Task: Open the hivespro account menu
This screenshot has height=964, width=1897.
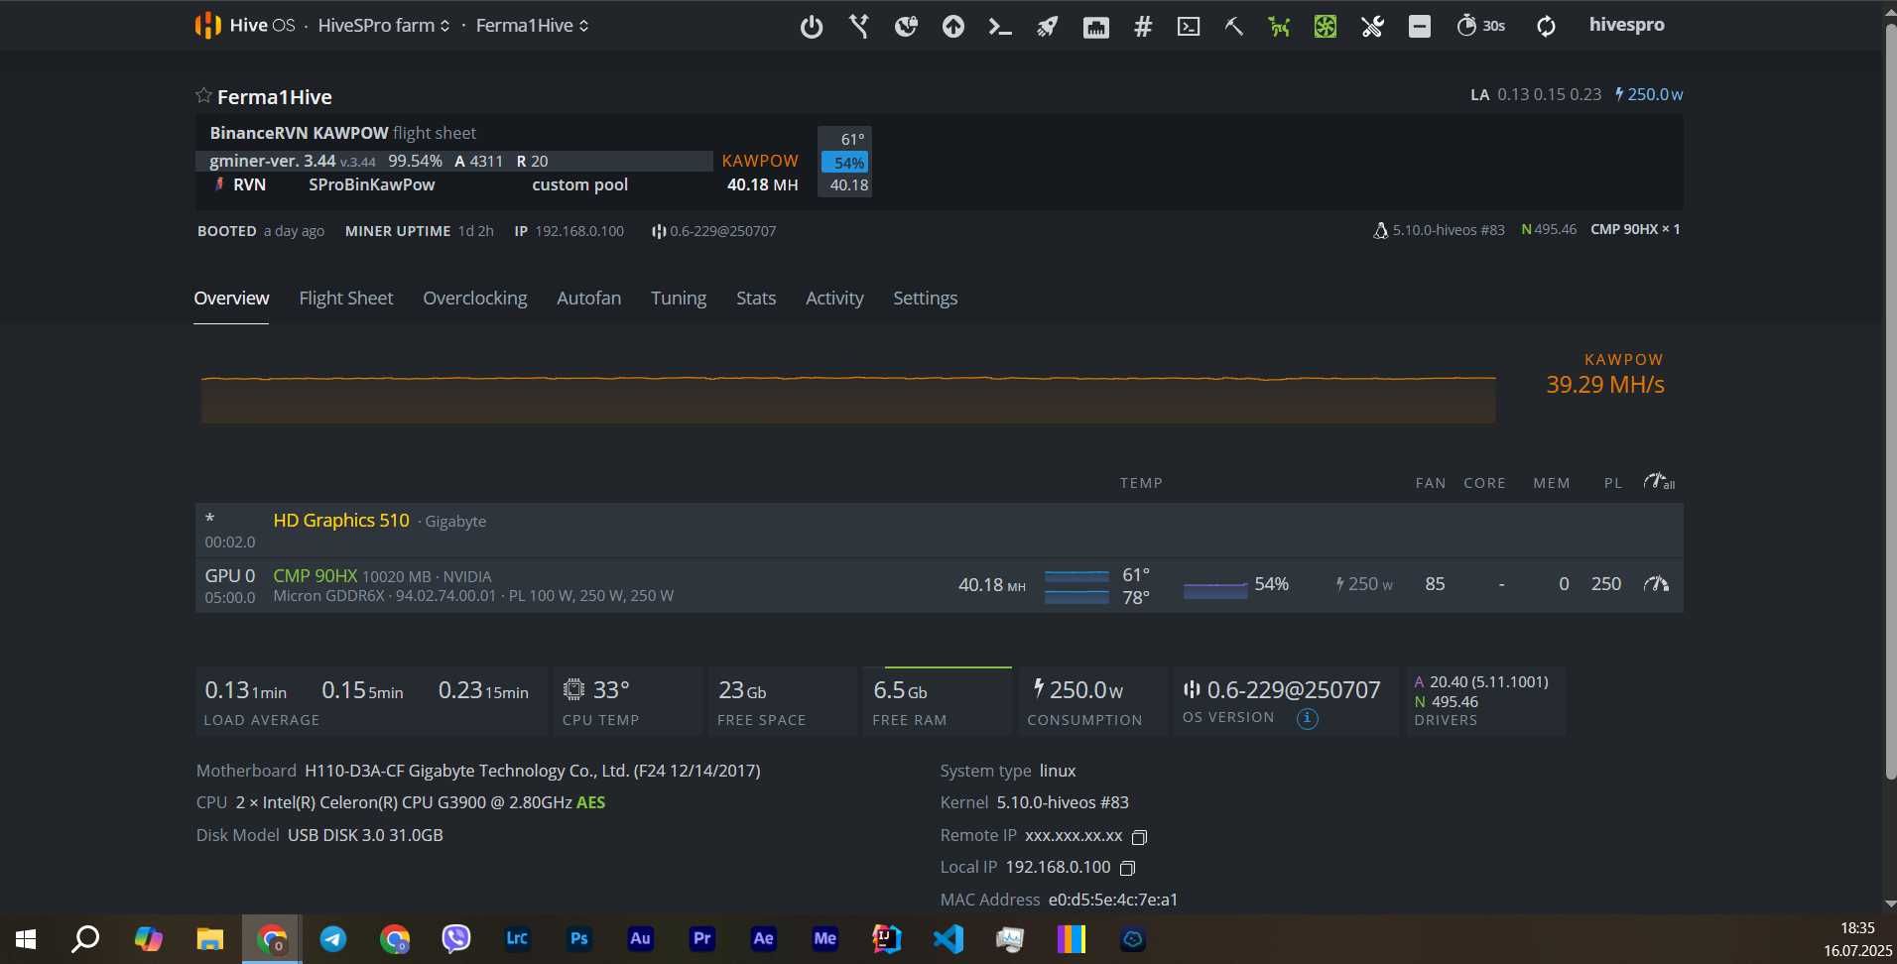Action: pos(1626,25)
